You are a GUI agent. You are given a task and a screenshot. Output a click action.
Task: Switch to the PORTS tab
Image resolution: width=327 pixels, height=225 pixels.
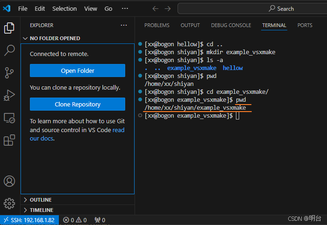pos(305,25)
